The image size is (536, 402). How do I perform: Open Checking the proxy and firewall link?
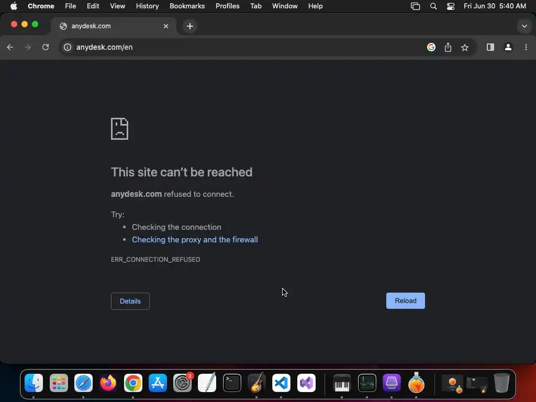[195, 240]
